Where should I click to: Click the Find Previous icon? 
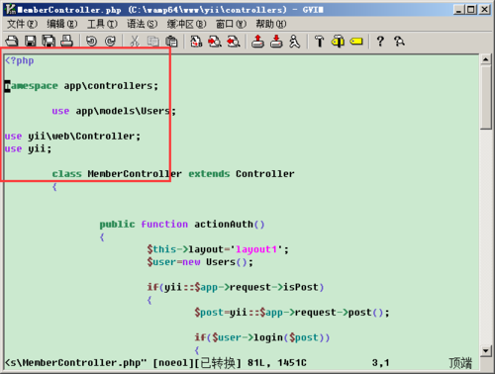point(233,42)
